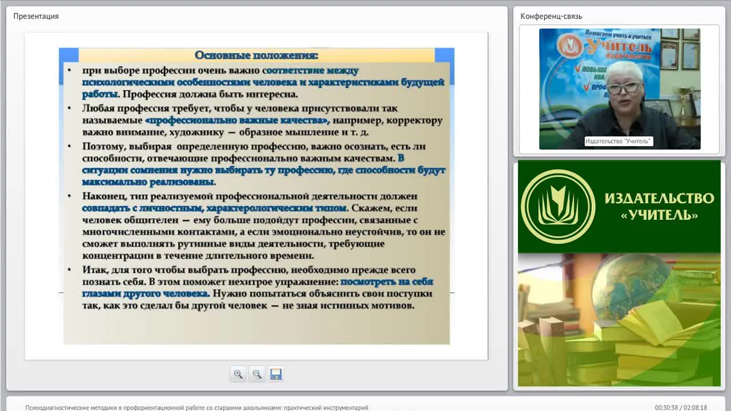Image resolution: width=731 pixels, height=411 pixels.
Task: Click the presenter webcam video
Action: 620,89
